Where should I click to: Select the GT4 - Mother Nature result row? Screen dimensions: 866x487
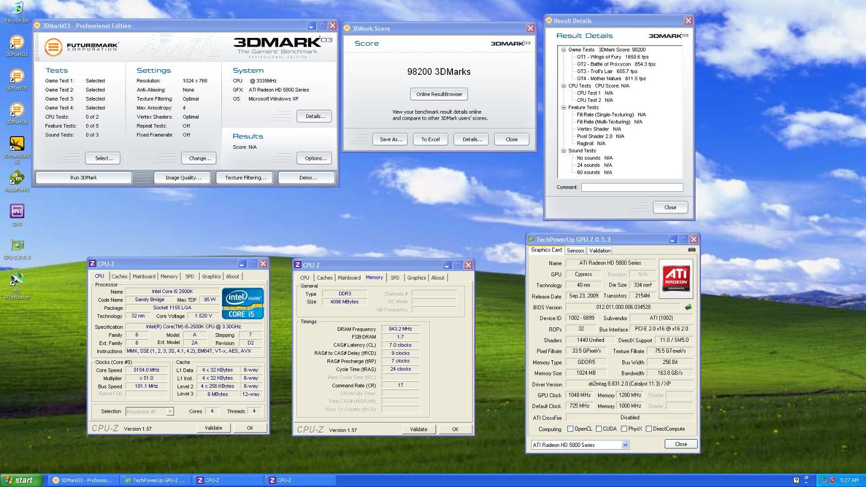click(612, 79)
